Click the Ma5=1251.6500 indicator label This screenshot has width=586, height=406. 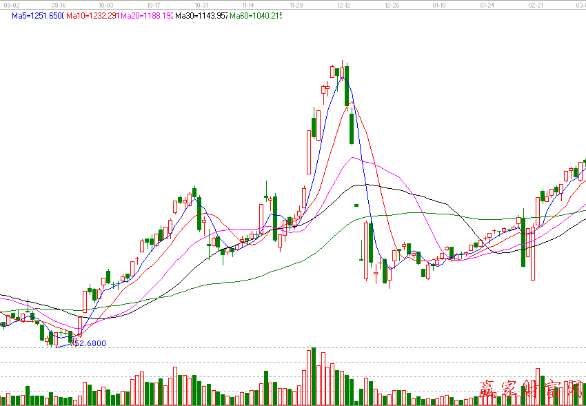tap(37, 16)
